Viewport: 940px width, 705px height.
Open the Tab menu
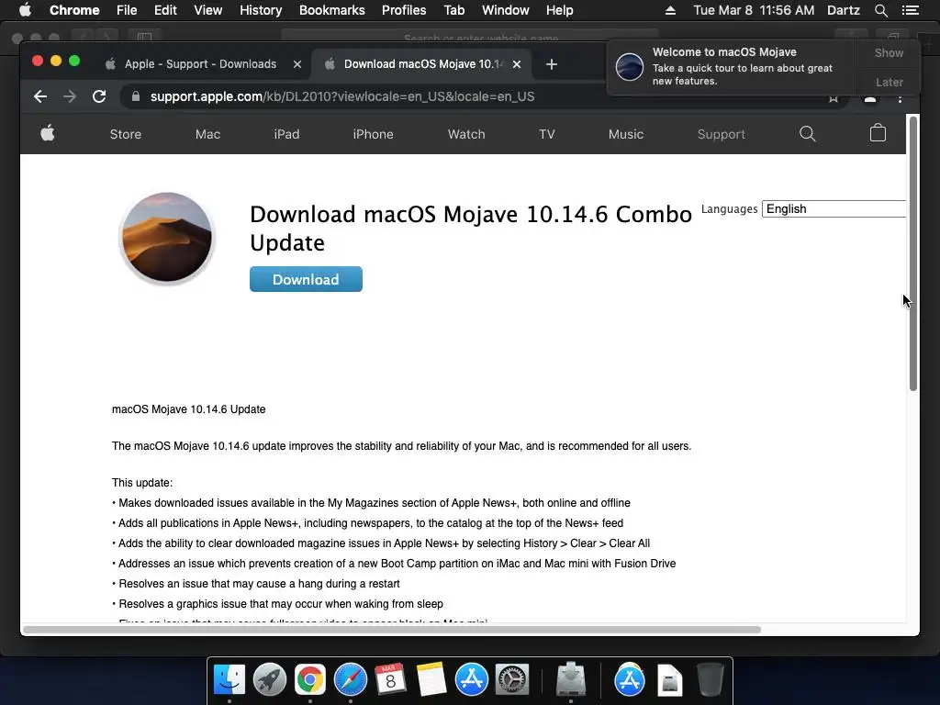point(454,10)
